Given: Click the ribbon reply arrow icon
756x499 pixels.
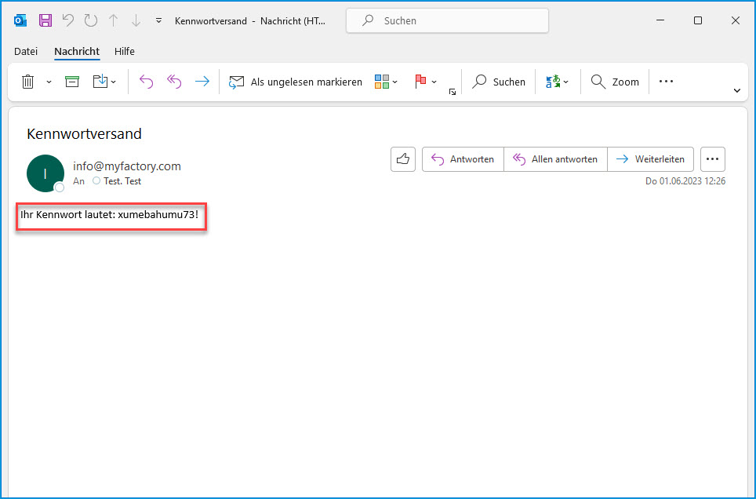Looking at the screenshot, I should [x=146, y=82].
